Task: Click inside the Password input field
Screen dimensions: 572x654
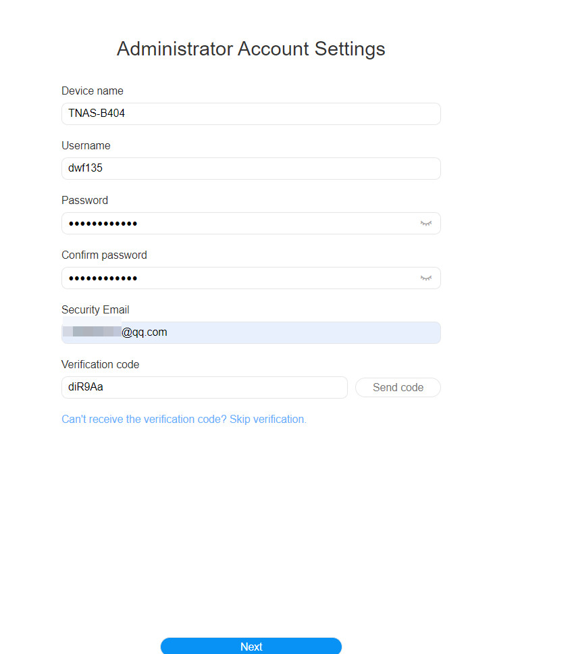Action: (251, 223)
